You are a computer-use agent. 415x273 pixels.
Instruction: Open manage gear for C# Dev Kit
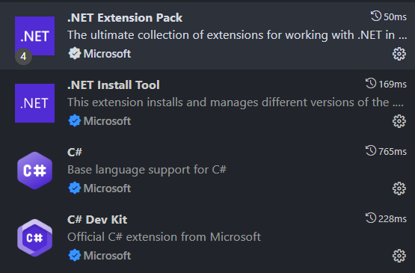(399, 256)
